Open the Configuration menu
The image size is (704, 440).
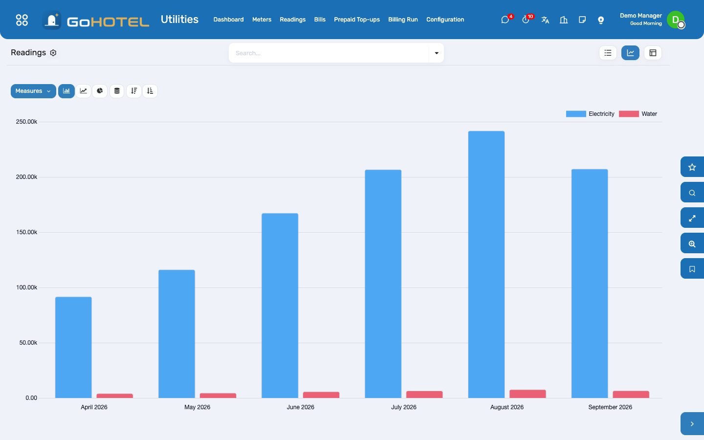[x=445, y=20]
